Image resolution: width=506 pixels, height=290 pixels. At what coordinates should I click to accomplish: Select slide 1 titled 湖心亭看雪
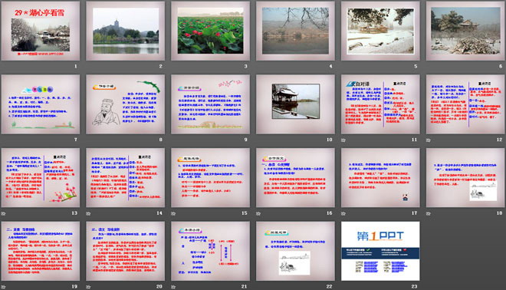point(41,31)
